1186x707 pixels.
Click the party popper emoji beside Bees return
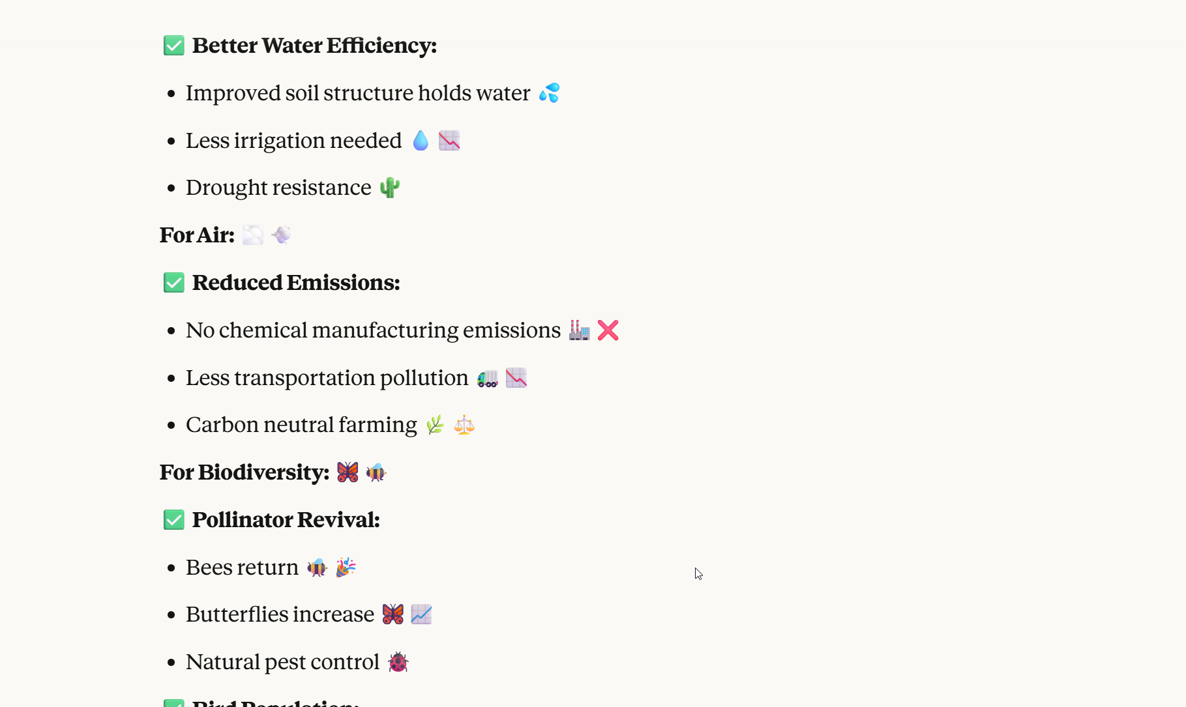[x=346, y=568]
